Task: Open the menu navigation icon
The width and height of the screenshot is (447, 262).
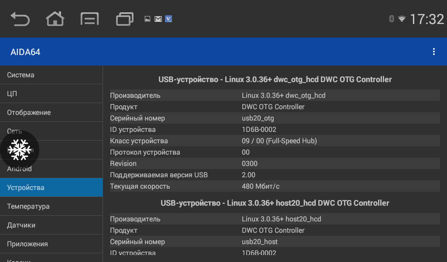Action: 89,19
